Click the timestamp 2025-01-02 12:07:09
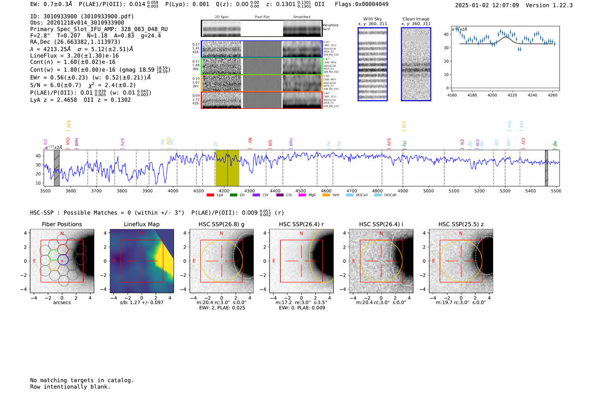 tap(487, 5)
